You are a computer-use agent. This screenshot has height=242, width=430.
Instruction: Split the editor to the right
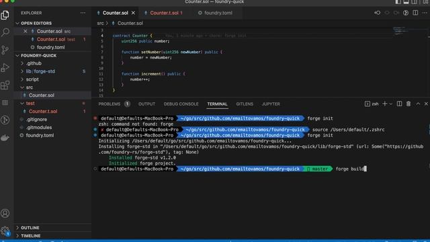(x=415, y=13)
